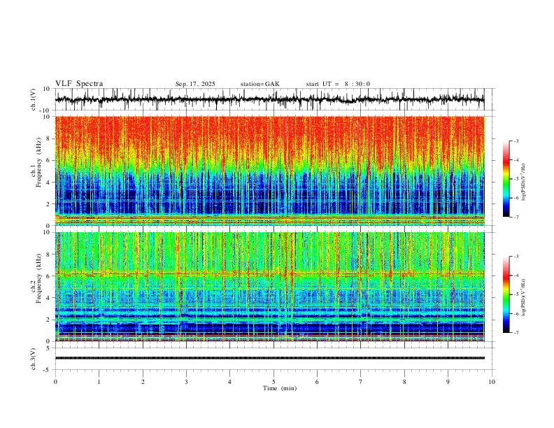Screen dimensions: 554x428
Task: Click ch.2 colorbar 'log(PSD)(V²/Hz)' label
Action: click(x=524, y=297)
